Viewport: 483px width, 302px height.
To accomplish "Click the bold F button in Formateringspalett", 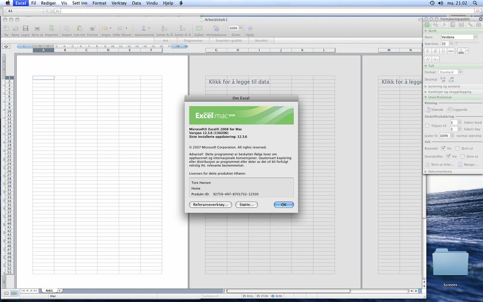I will tap(428, 51).
